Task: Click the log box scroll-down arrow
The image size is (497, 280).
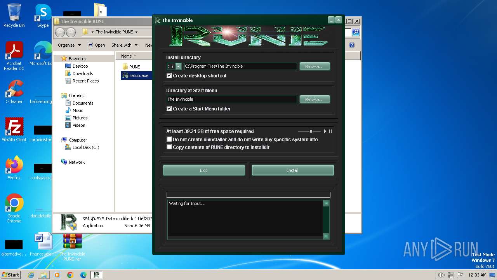Action: [326, 236]
